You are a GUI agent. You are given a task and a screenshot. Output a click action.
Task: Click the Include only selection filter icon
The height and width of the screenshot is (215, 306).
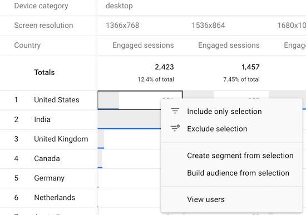tap(175, 111)
